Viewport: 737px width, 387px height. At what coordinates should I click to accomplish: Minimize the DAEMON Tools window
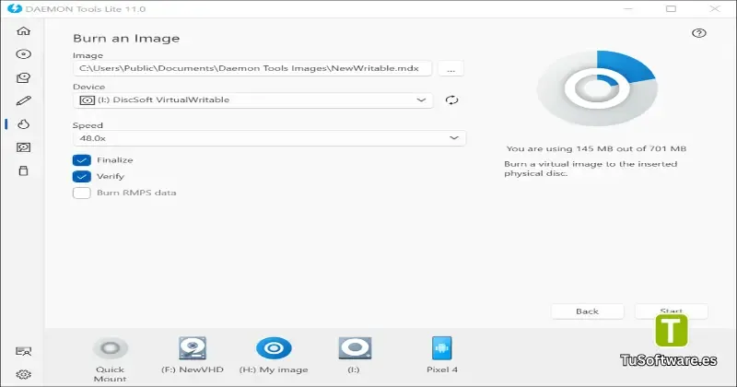(628, 8)
